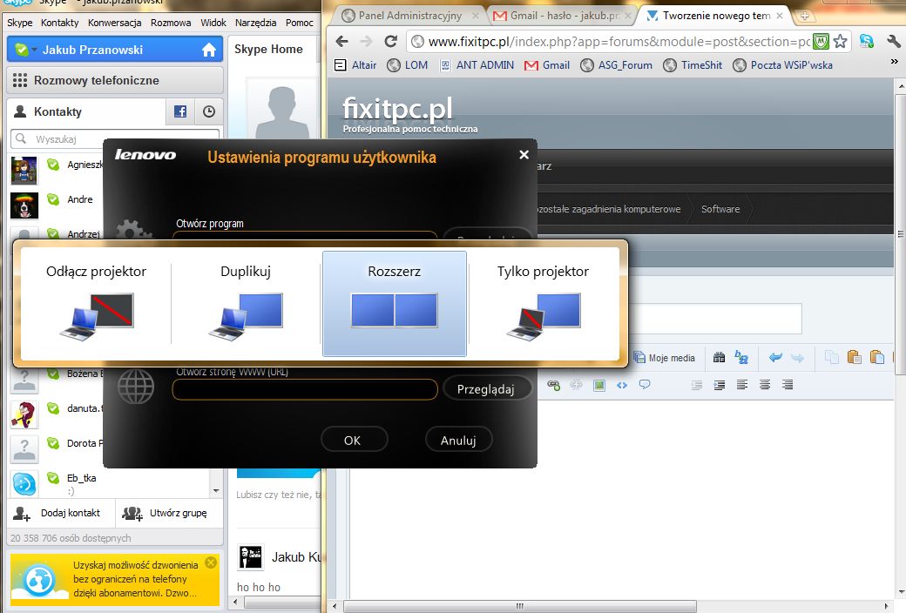
Task: Insert quote bubble in forum editor
Action: click(x=645, y=385)
